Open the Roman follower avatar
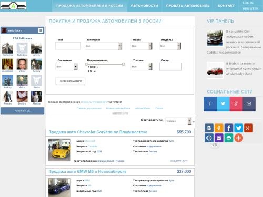The height and width of the screenshot is (197, 263). [7, 97]
